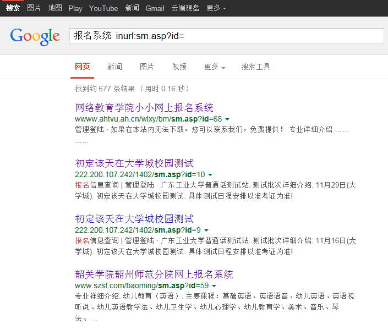Open result 网络教育学院小小网上报名系统
This screenshot has width=388, height=330.
(144, 108)
